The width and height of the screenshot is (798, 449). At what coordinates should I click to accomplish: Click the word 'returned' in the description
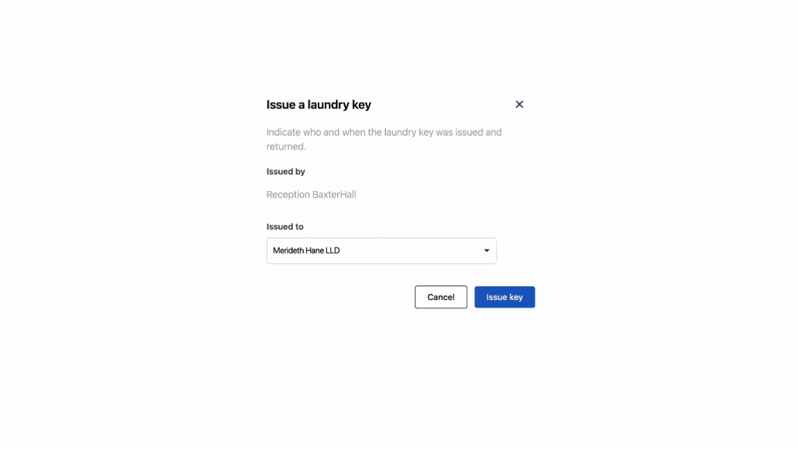coord(285,147)
